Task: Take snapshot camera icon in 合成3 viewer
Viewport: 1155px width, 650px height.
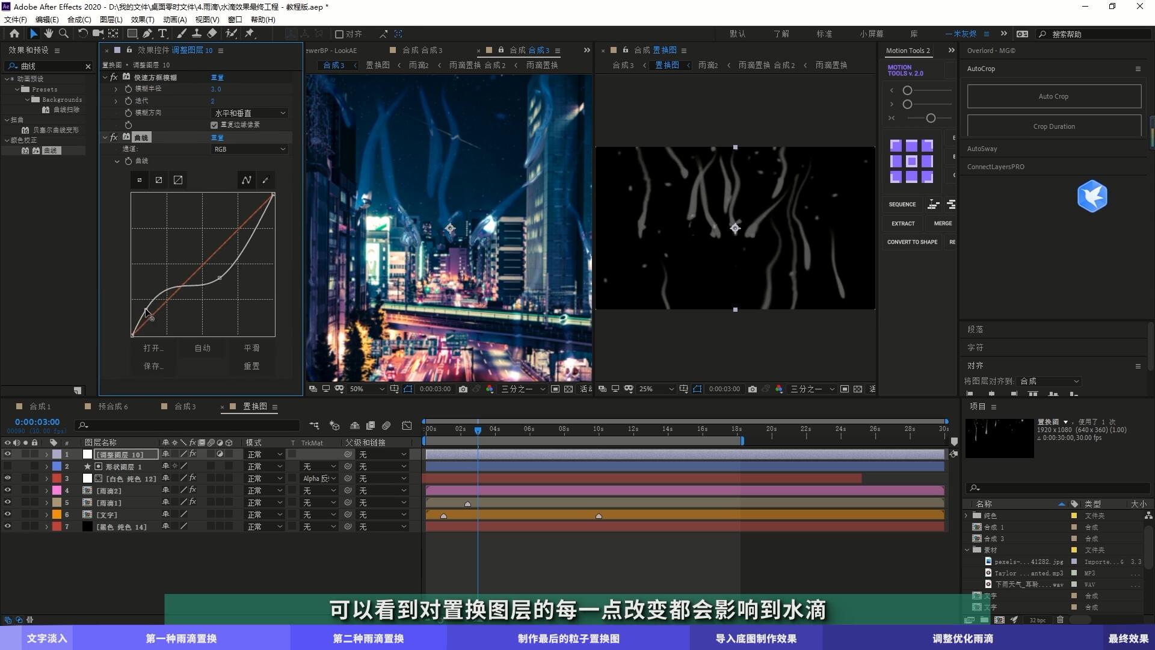Action: (463, 389)
